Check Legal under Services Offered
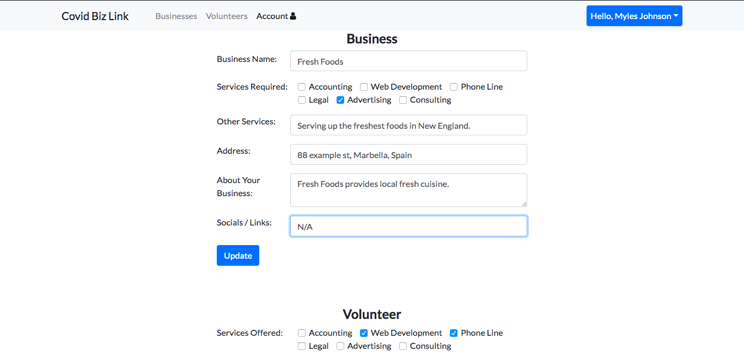Screen dimensions: 744x357 tap(302, 346)
